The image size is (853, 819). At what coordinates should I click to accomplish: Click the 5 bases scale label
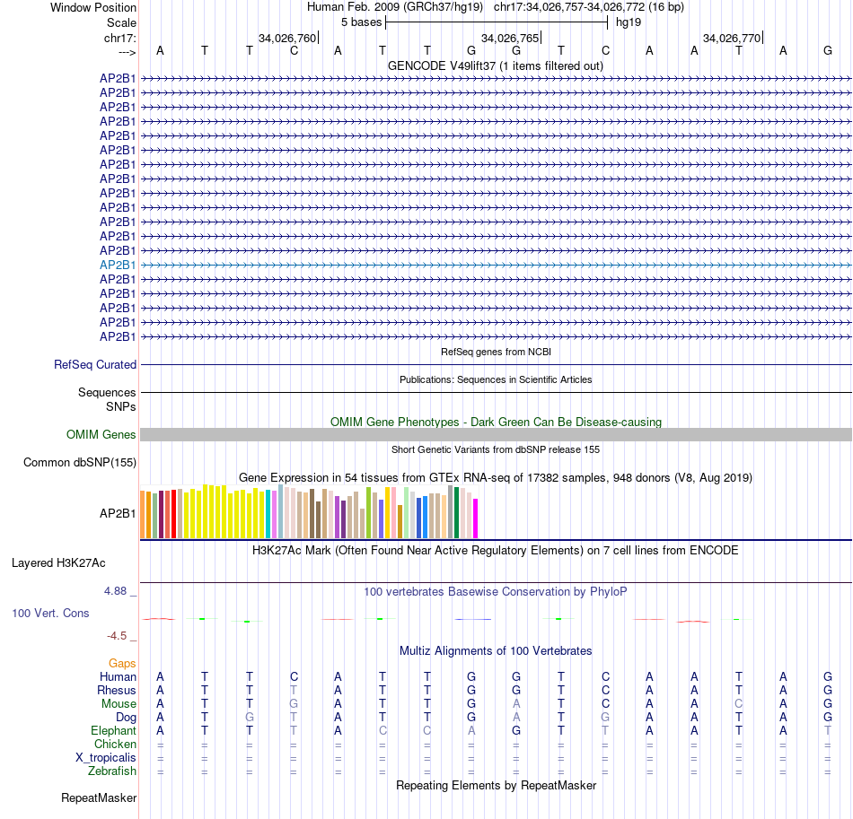[x=361, y=22]
